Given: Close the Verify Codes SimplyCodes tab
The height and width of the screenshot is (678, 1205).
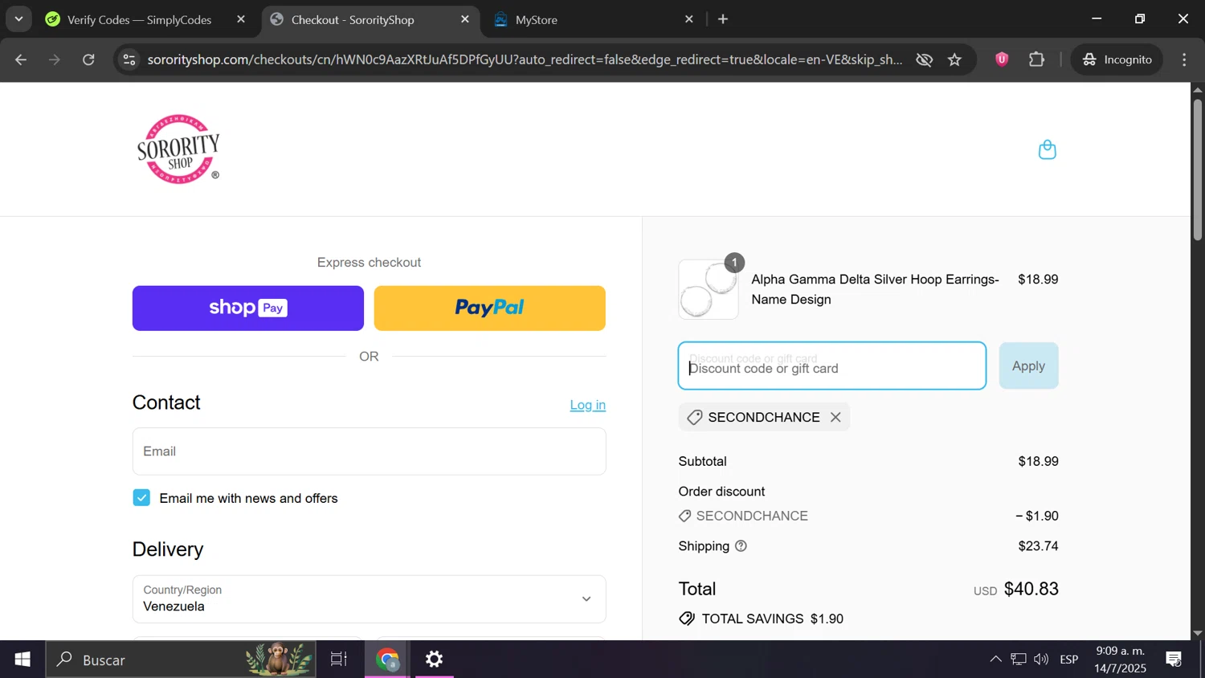Looking at the screenshot, I should pos(241,19).
